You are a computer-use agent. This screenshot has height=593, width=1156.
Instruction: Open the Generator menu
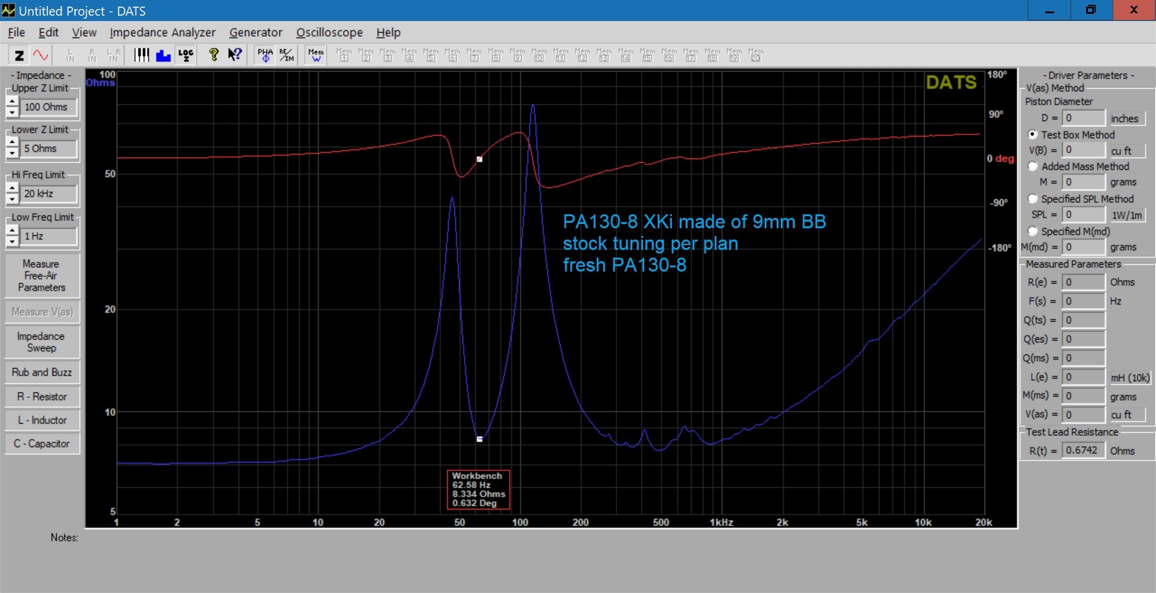coord(256,33)
